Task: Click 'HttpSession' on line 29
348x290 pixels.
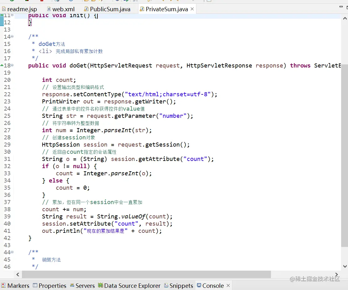Action: pyautogui.click(x=61, y=145)
